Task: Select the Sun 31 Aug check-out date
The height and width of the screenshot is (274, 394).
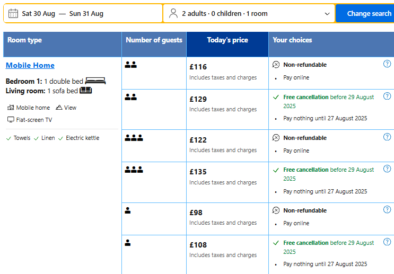Action: point(86,14)
